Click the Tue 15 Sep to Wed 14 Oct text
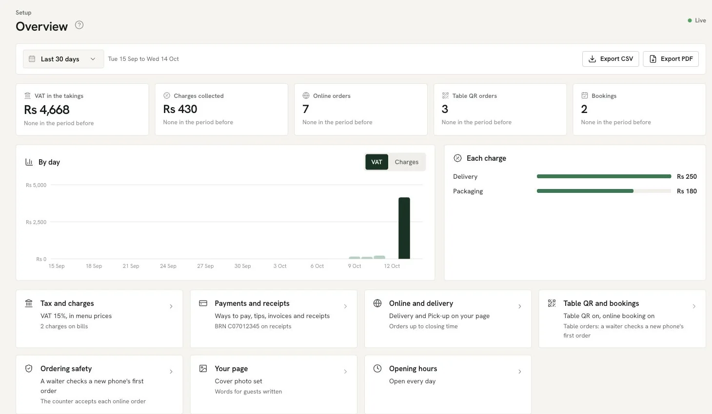This screenshot has width=712, height=414. (x=143, y=59)
